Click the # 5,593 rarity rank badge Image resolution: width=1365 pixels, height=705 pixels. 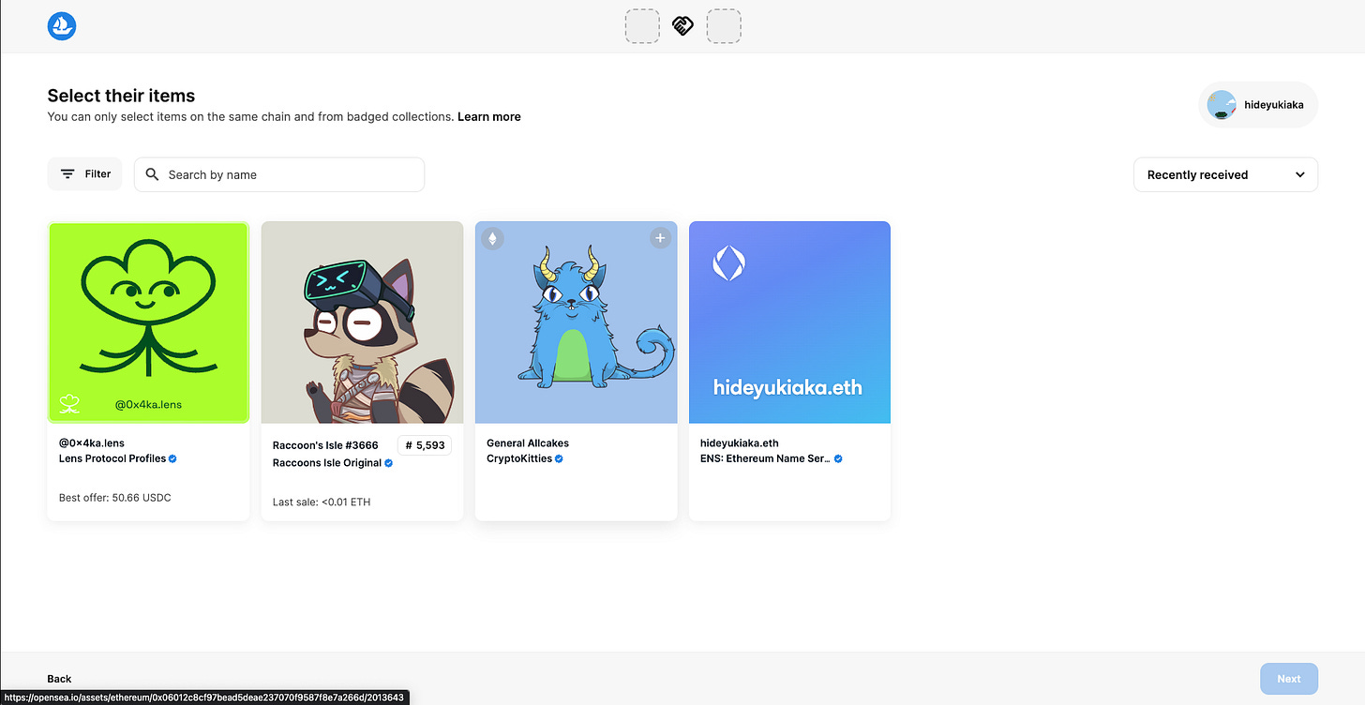(425, 445)
